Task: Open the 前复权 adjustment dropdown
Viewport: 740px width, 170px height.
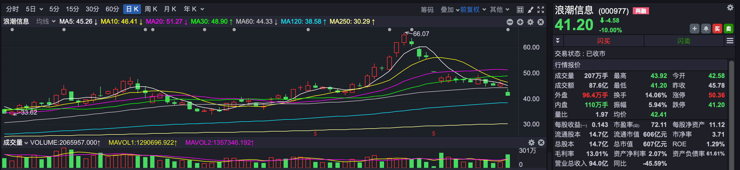Action: tap(473, 10)
